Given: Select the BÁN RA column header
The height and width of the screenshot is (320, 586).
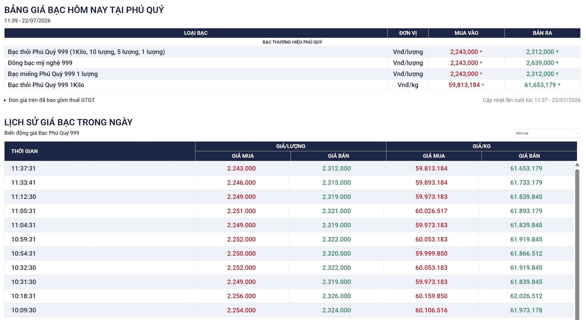Looking at the screenshot, I should pyautogui.click(x=542, y=33).
